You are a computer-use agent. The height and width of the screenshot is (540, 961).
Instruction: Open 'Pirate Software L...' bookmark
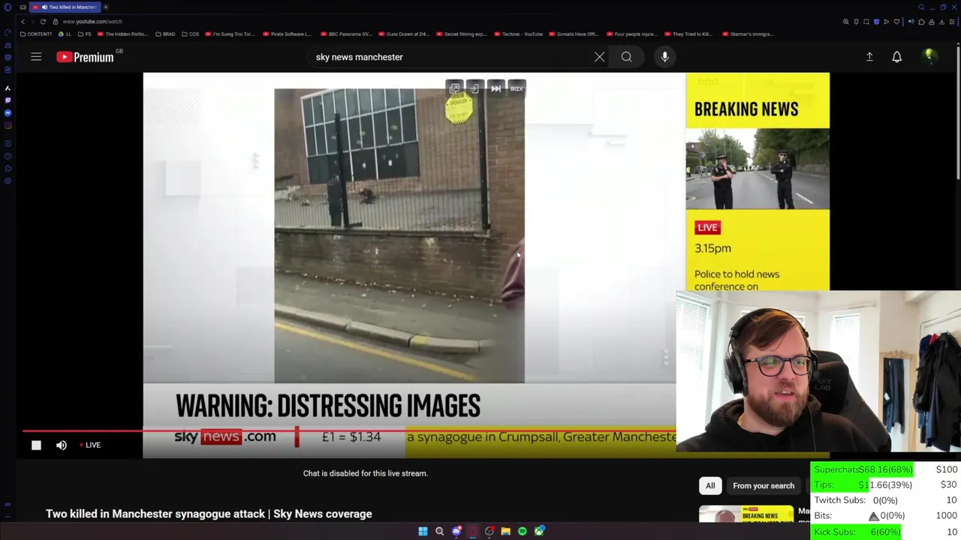coord(287,34)
